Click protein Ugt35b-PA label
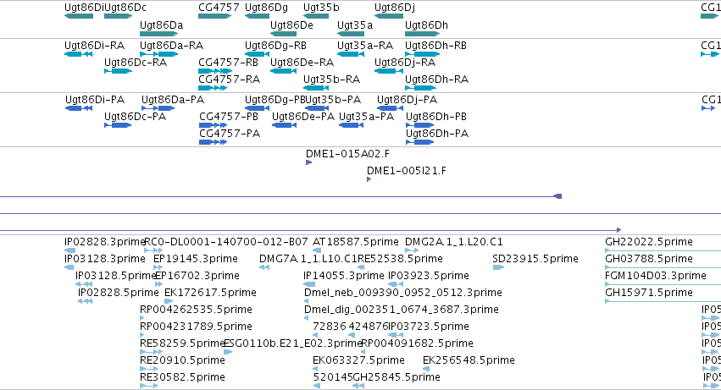 [333, 100]
